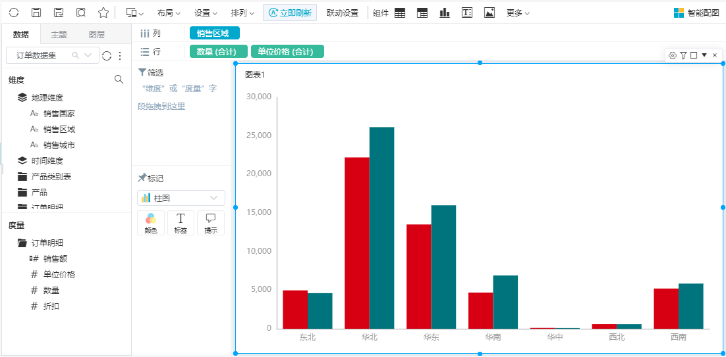The height and width of the screenshot is (357, 726).
Task: Click the 数量 (合计) row pill
Action: (x=219, y=52)
